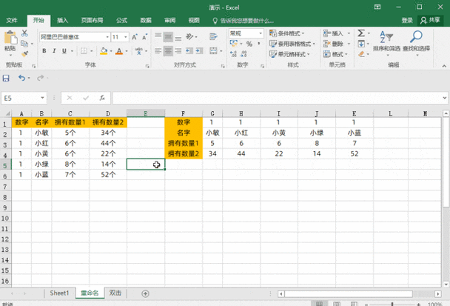Open the cell Borders button
The width and height of the screenshot is (450, 306).
[x=84, y=51]
